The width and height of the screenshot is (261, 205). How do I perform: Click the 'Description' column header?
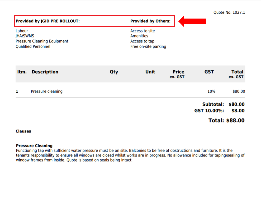tap(45, 72)
